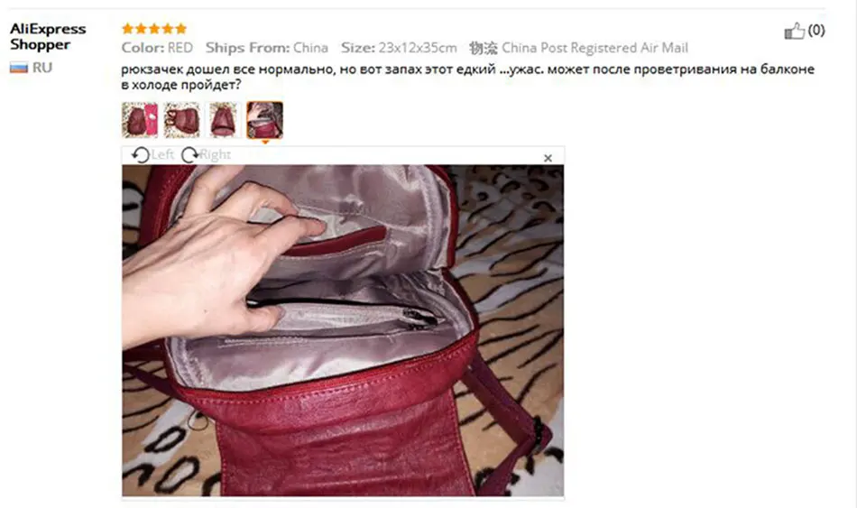Click the "Left" rotate label
This screenshot has height=508, width=857.
tap(162, 155)
